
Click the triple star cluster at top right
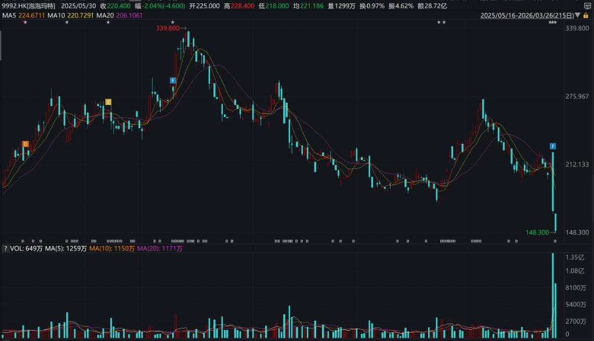[552, 22]
